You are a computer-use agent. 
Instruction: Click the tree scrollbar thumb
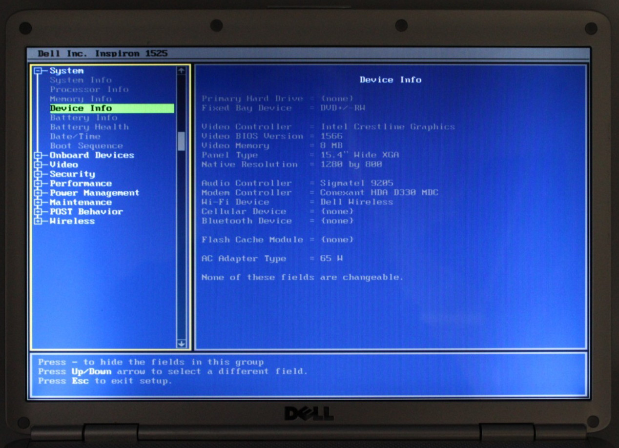pos(181,141)
